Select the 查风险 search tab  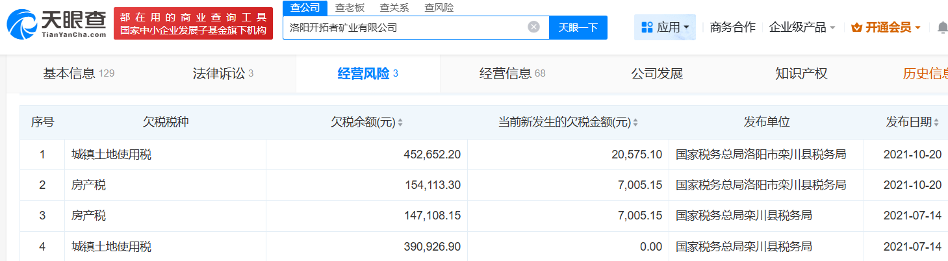pos(439,8)
